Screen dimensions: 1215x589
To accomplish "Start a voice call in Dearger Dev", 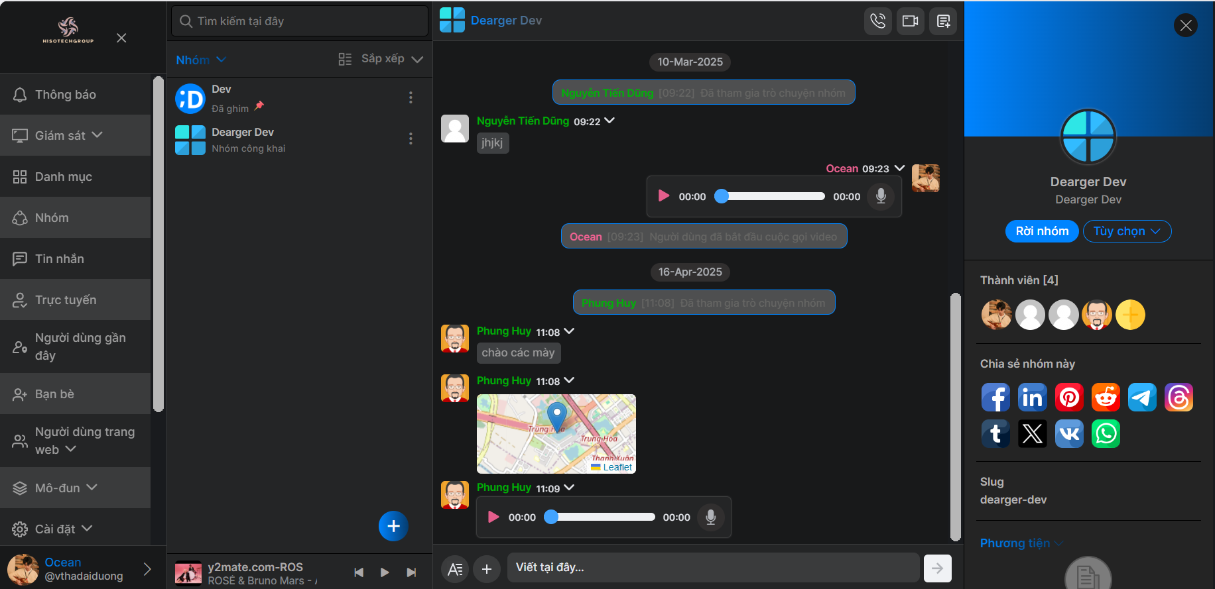I will (x=877, y=21).
